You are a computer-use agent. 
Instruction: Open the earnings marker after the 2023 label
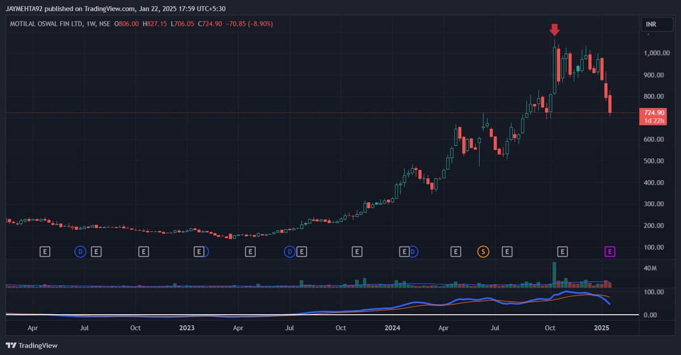199,251
